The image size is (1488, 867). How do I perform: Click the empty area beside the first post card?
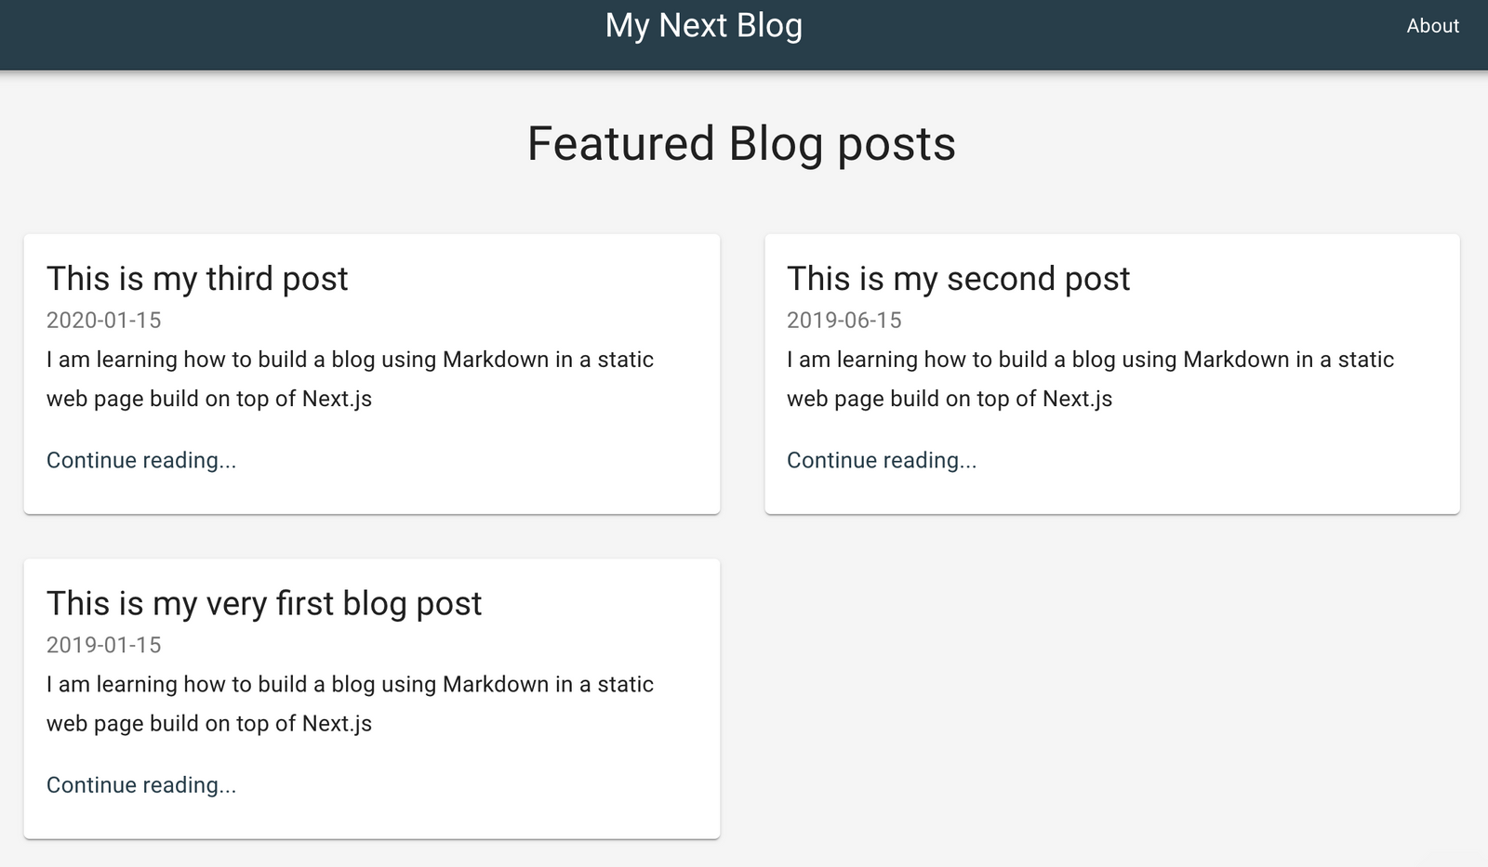[1107, 697]
